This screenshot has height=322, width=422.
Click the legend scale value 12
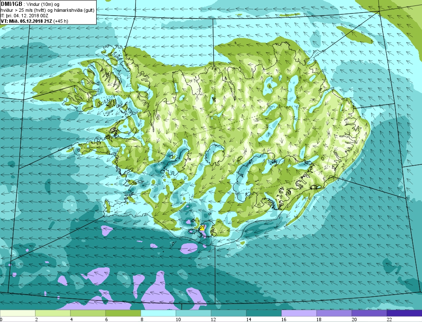(214, 319)
